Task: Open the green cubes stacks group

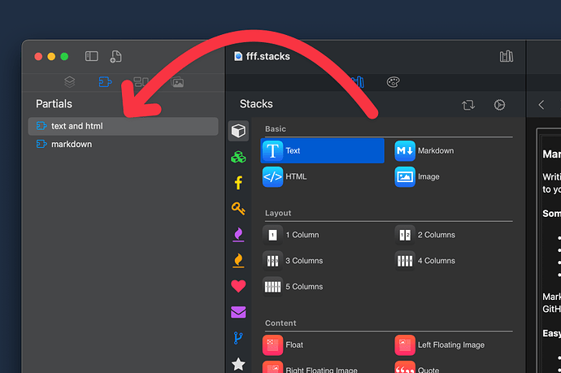Action: click(x=238, y=157)
